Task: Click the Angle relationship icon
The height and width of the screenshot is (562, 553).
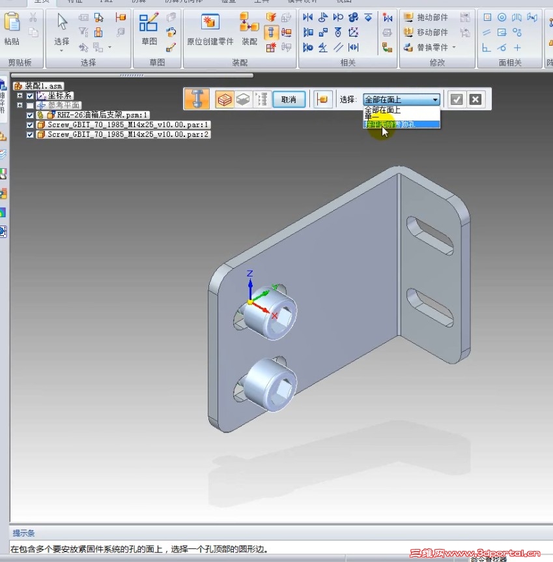Action: pos(323,48)
